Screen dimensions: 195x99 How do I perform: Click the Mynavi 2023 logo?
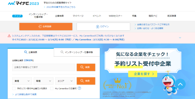23,3
